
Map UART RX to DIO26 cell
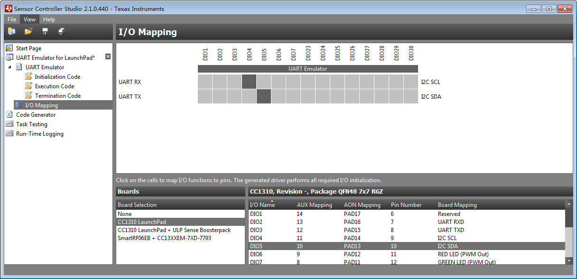click(x=352, y=82)
